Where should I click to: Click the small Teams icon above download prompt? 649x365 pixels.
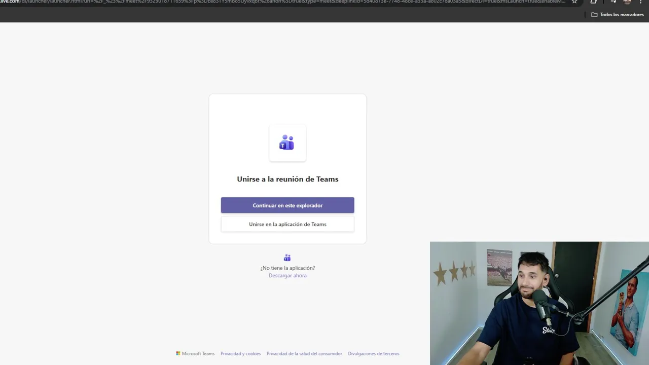click(287, 258)
